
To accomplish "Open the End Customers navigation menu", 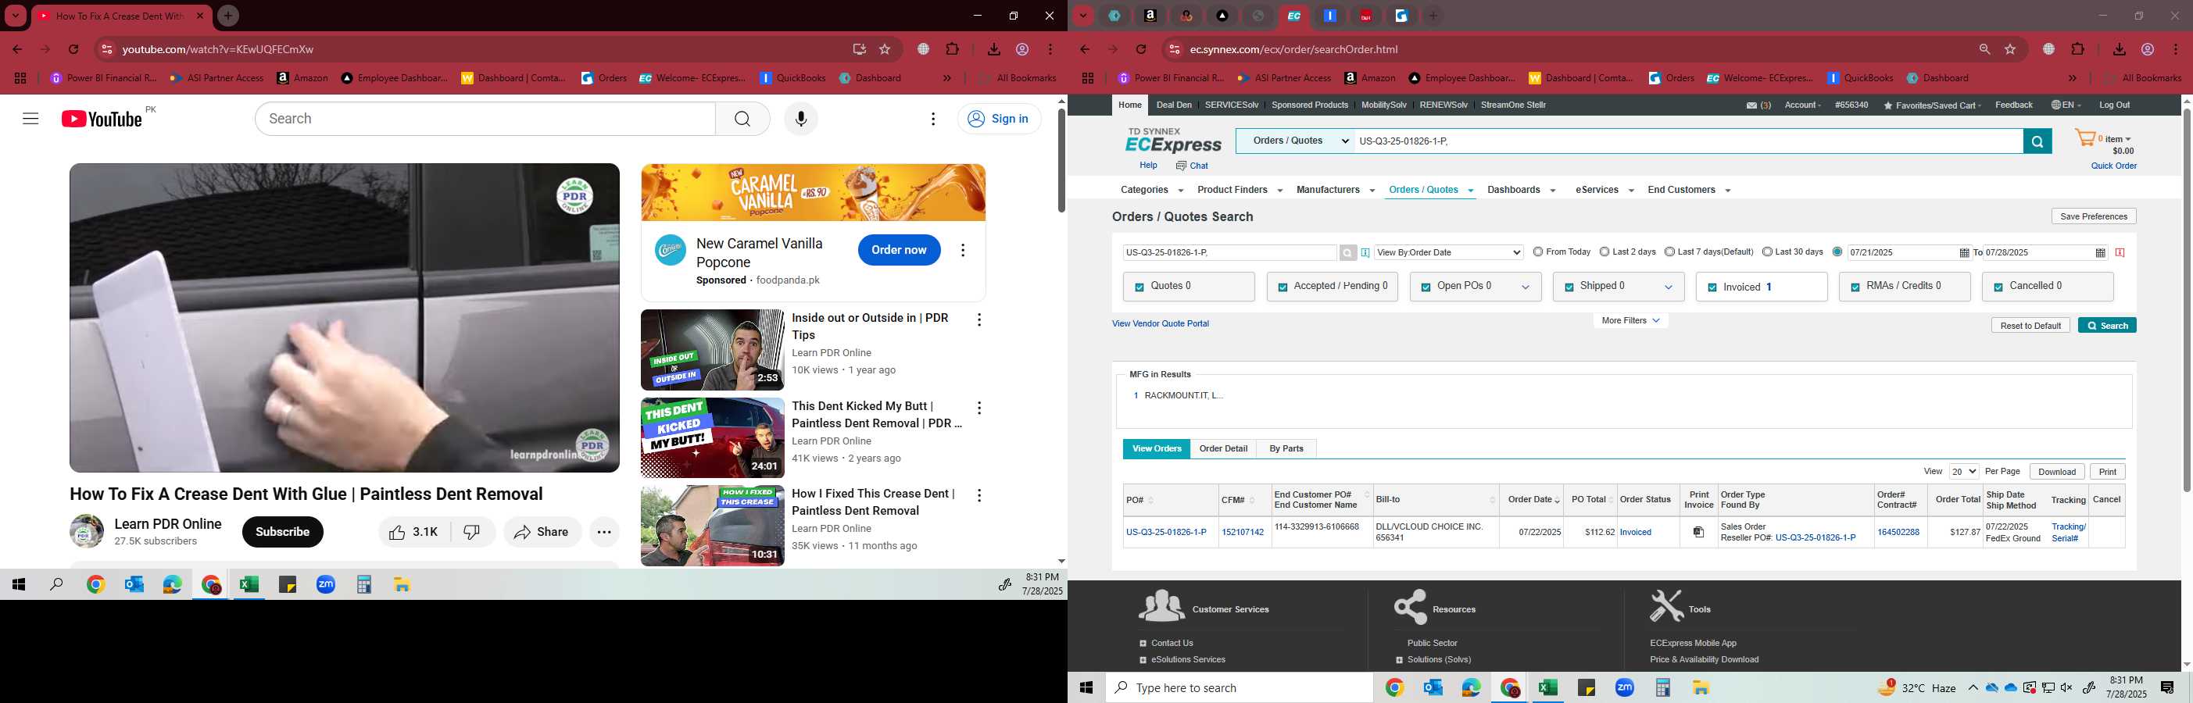I will tap(1688, 190).
